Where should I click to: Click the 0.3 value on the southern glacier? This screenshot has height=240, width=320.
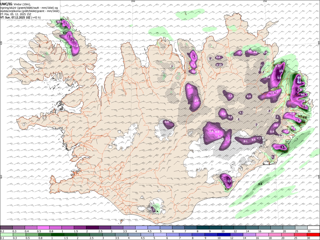(153, 210)
